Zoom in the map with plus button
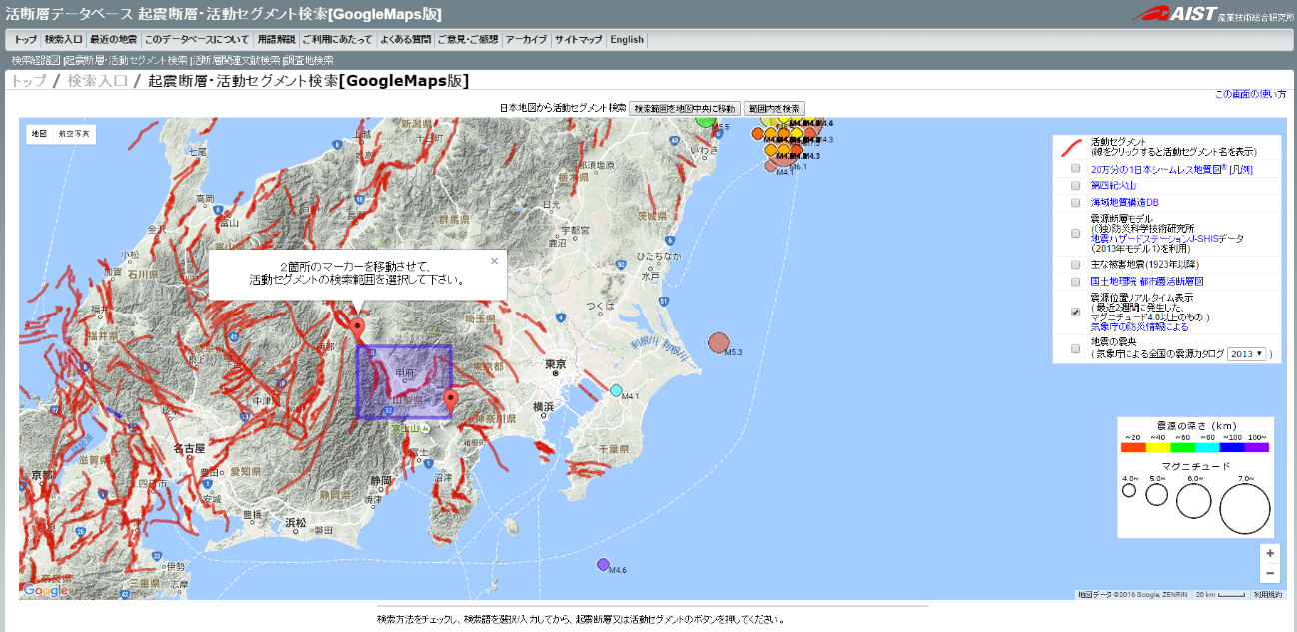This screenshot has height=632, width=1297. 1270,553
